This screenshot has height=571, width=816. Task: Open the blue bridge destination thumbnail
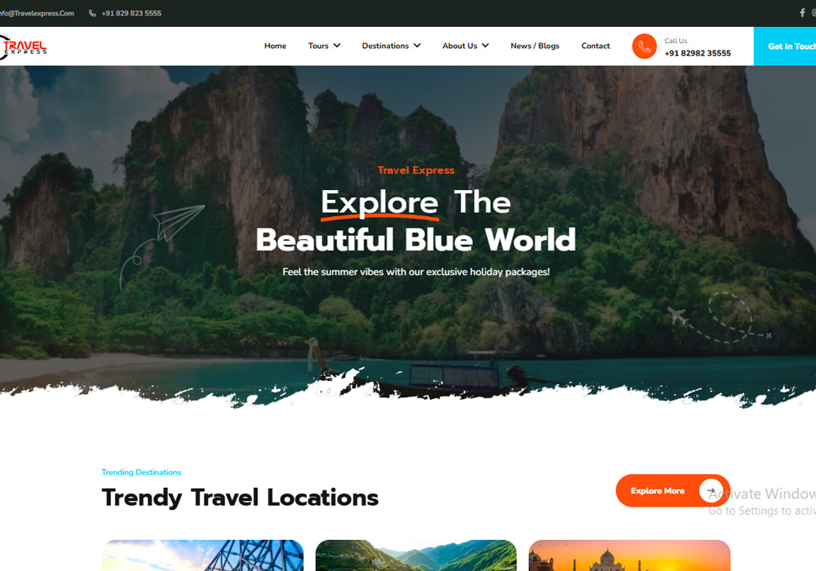202,556
